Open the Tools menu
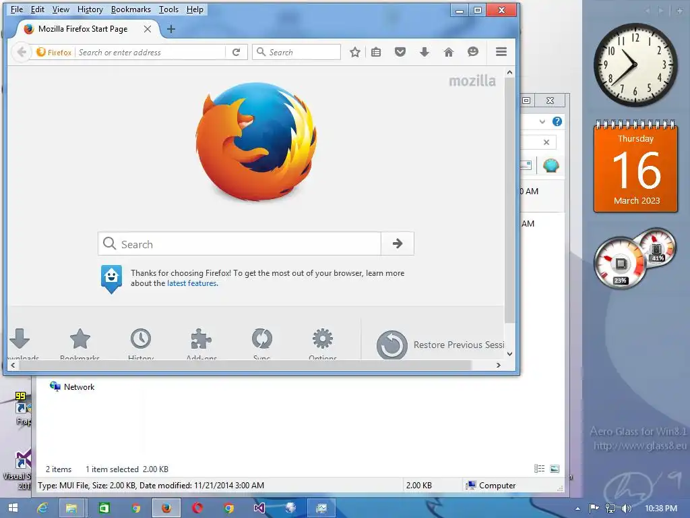The height and width of the screenshot is (518, 690). pyautogui.click(x=168, y=9)
